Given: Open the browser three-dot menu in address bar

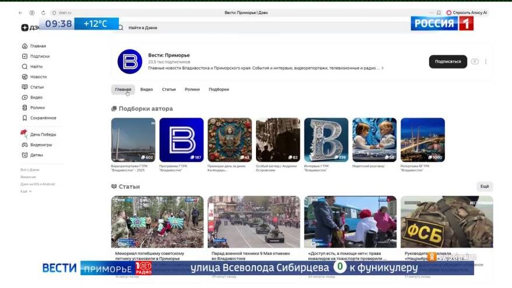Looking at the screenshot, I should point(432,13).
